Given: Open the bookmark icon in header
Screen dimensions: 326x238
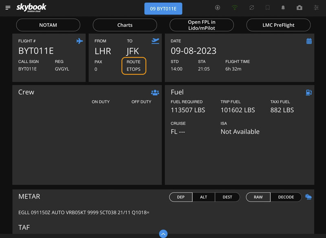Looking at the screenshot, I should point(267,8).
